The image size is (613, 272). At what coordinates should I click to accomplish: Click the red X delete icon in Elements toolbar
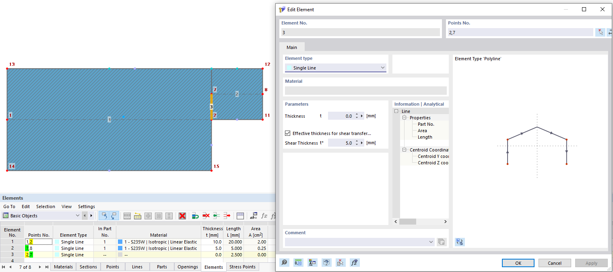182,216
